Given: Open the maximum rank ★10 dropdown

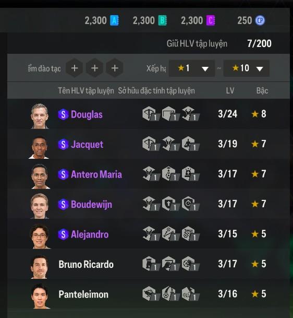Looking at the screenshot, I should [247, 68].
